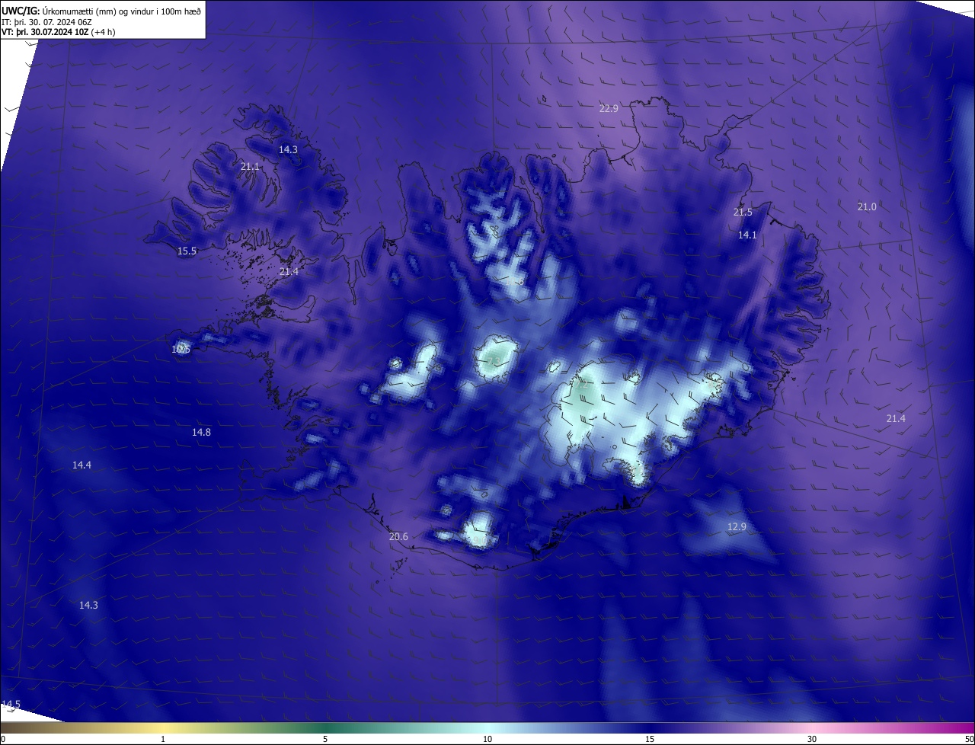Click the 50 tick label on colour scale
The height and width of the screenshot is (745, 975).
(969, 739)
